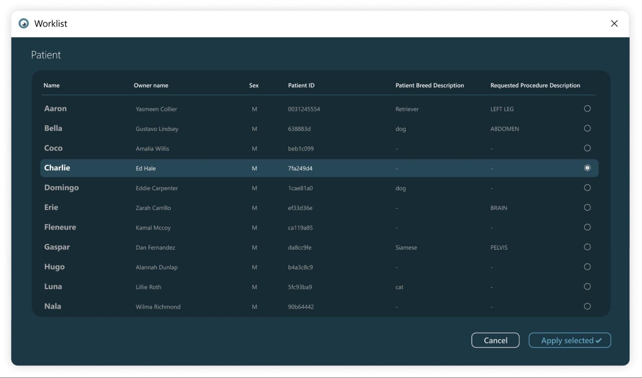Click Charlie's selected radio button
Image resolution: width=642 pixels, height=378 pixels.
pyautogui.click(x=587, y=168)
